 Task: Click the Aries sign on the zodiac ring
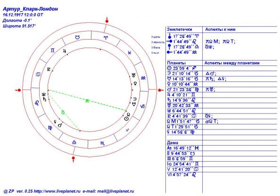[x=106, y=38]
